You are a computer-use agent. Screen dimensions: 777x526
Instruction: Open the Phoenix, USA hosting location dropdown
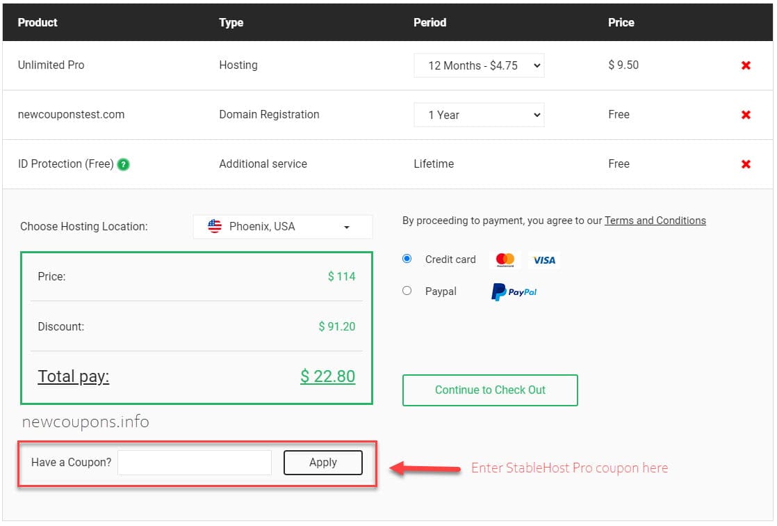tap(283, 227)
